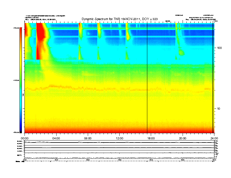Click the 08:00 time axis label
The width and height of the screenshot is (231, 178).
click(x=88, y=138)
